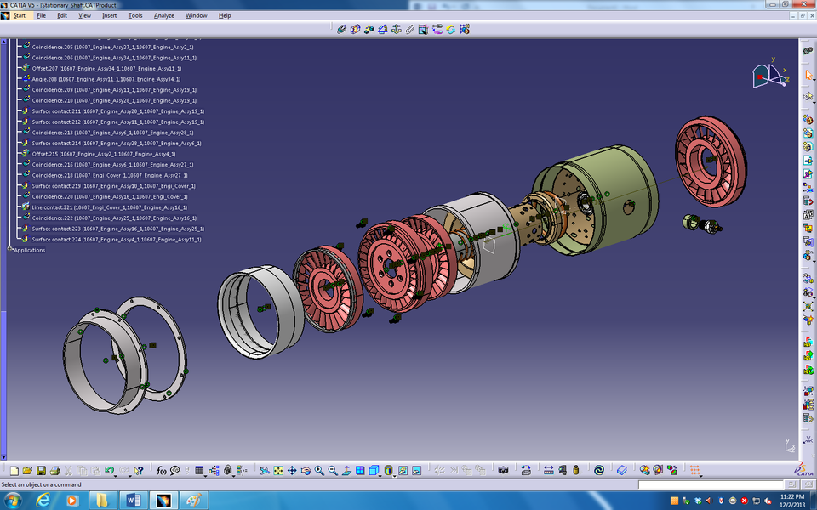Expand the Applications node in the tree
The image size is (817, 510).
[x=9, y=249]
